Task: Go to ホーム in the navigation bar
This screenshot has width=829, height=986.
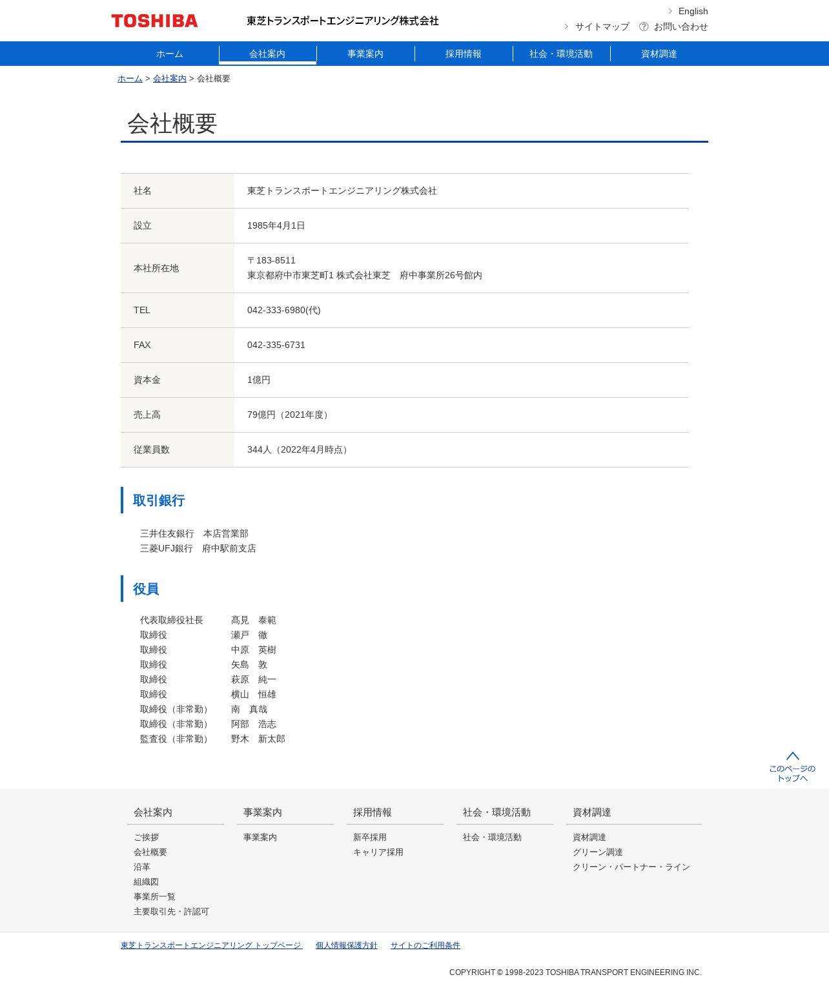Action: [170, 54]
